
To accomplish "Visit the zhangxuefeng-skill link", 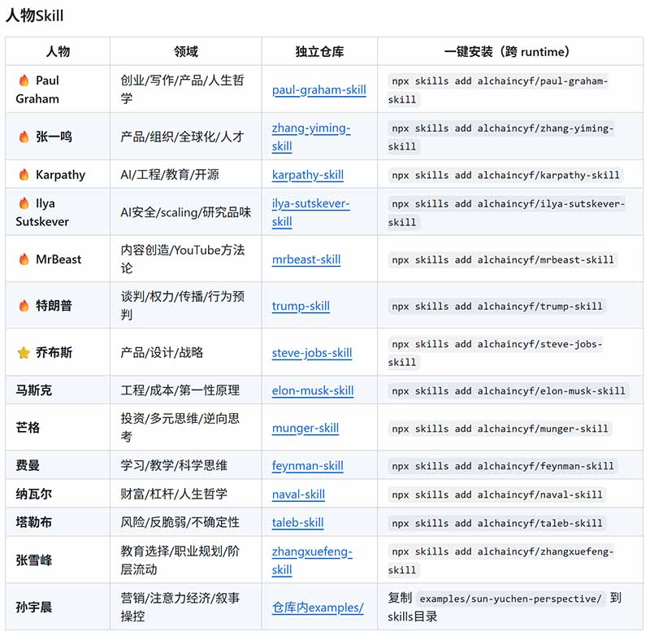I will pyautogui.click(x=312, y=560).
